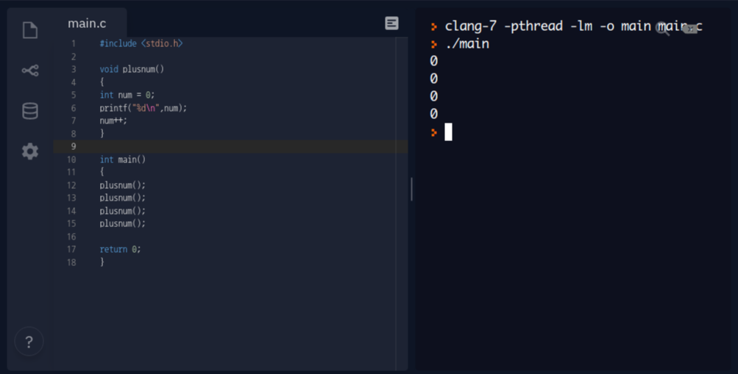This screenshot has height=374, width=738.
Task: Click the opening brace on line 4
Action: (102, 82)
